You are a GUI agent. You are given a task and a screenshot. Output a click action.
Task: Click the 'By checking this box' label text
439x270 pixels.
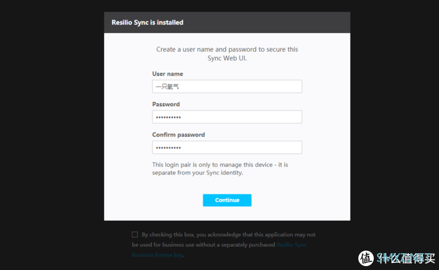(229, 234)
